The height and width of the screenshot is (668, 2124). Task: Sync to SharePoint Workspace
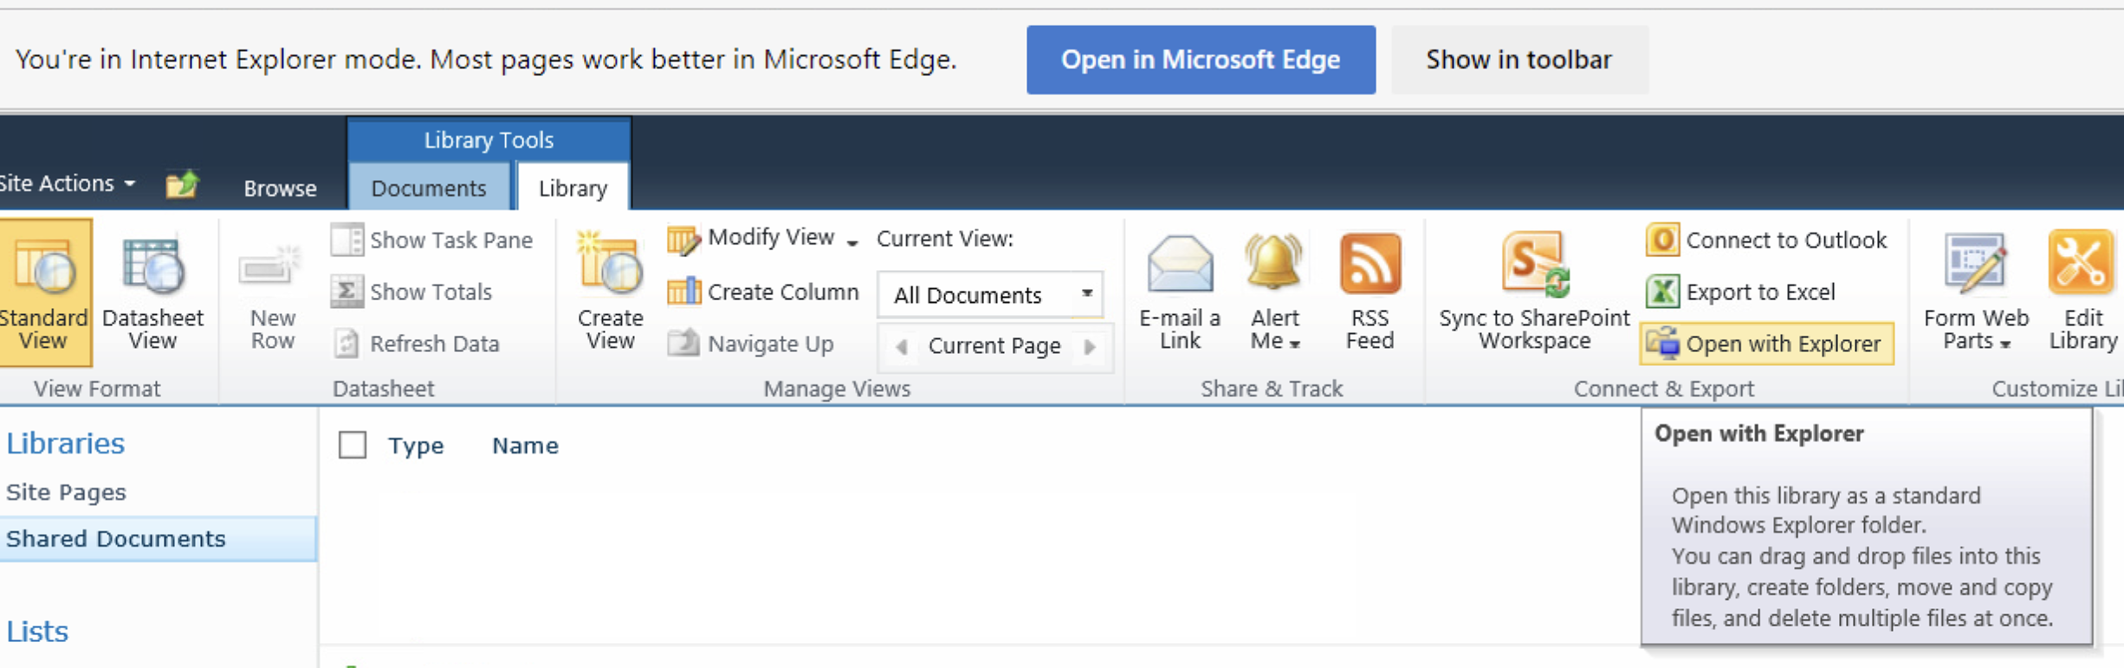click(1534, 292)
